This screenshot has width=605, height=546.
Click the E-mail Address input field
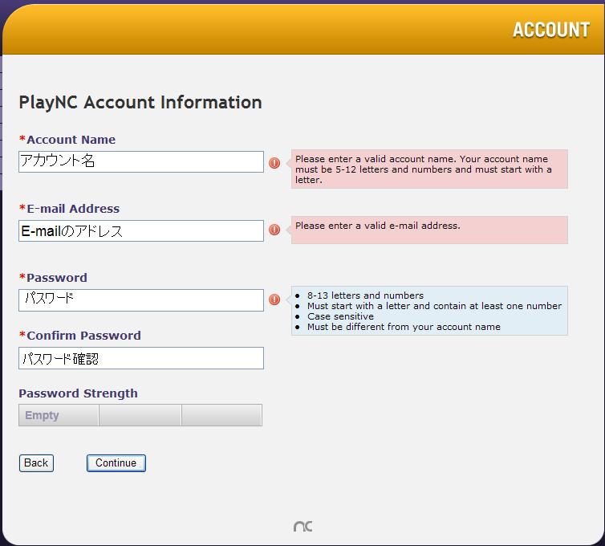(141, 231)
